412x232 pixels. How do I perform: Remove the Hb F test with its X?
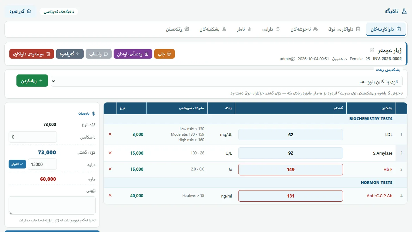(110, 169)
